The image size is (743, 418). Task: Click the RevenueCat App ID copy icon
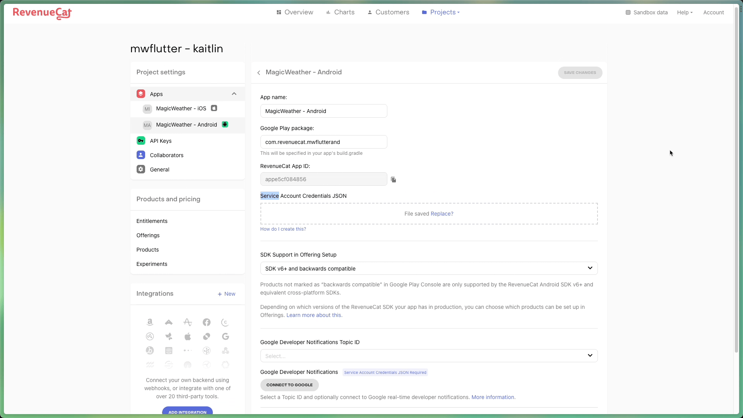[394, 180]
